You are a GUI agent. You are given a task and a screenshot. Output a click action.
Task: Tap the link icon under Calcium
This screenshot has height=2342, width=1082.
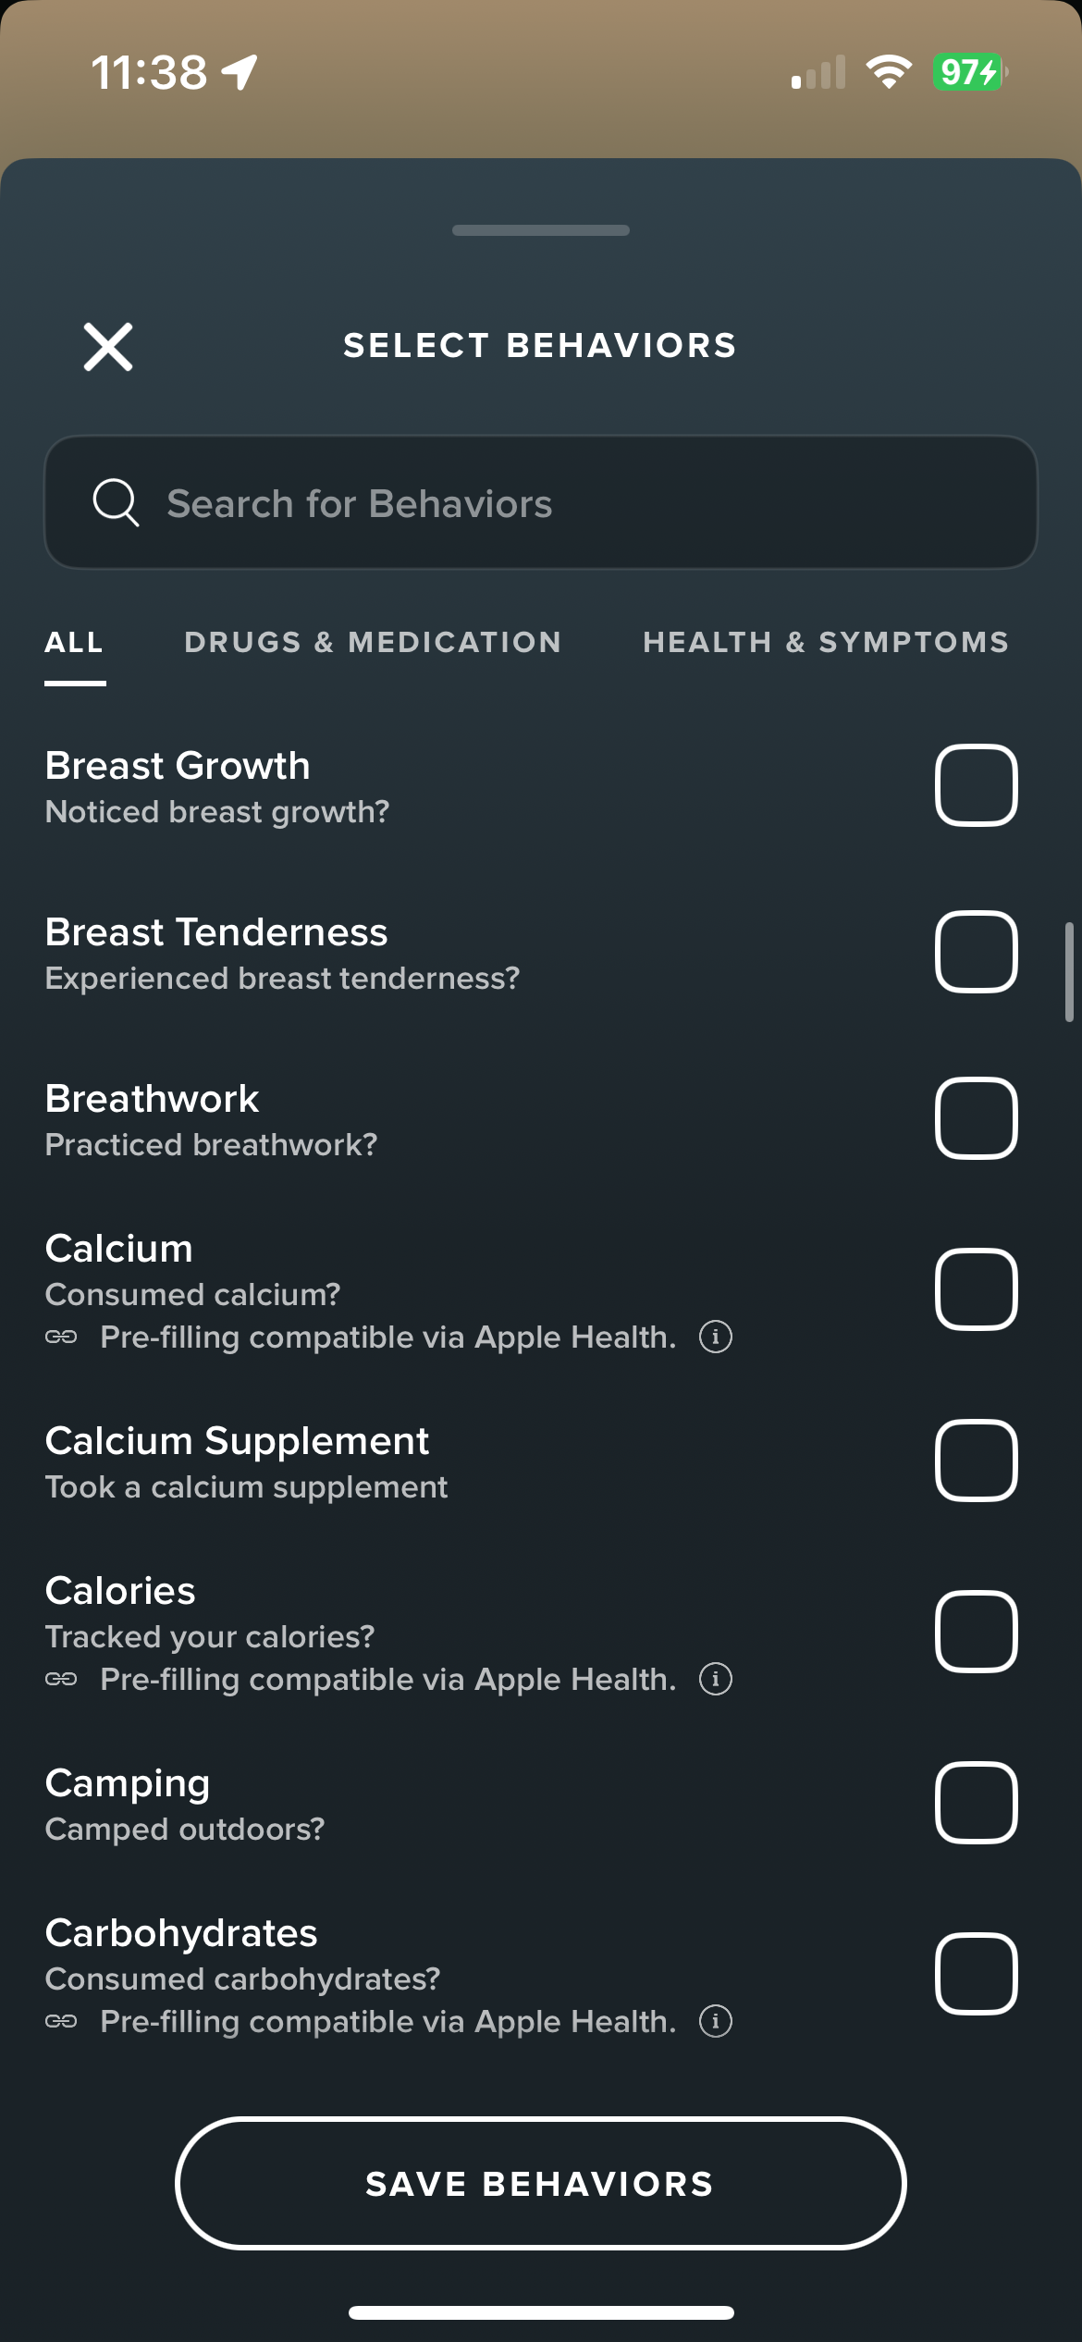pyautogui.click(x=61, y=1337)
